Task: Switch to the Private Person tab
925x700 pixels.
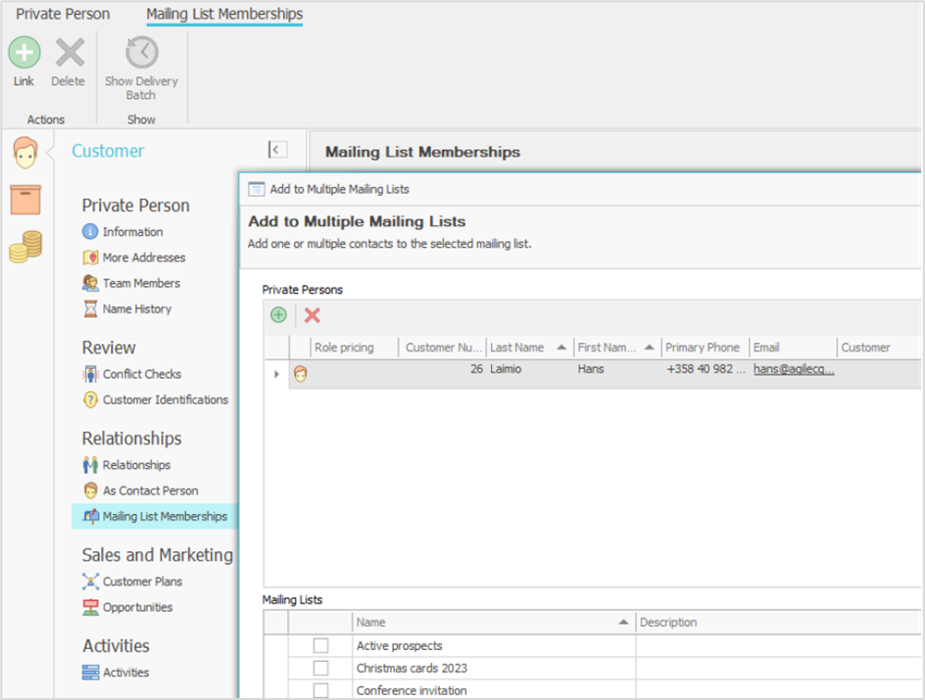Action: coord(63,15)
